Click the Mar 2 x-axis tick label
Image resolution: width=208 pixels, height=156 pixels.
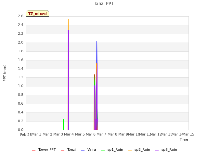point(47,134)
